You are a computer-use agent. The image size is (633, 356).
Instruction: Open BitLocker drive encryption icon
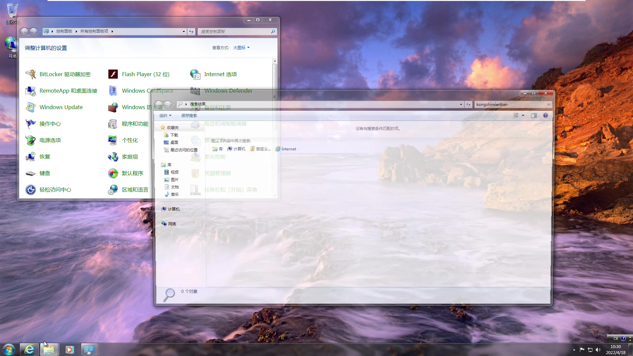point(31,74)
